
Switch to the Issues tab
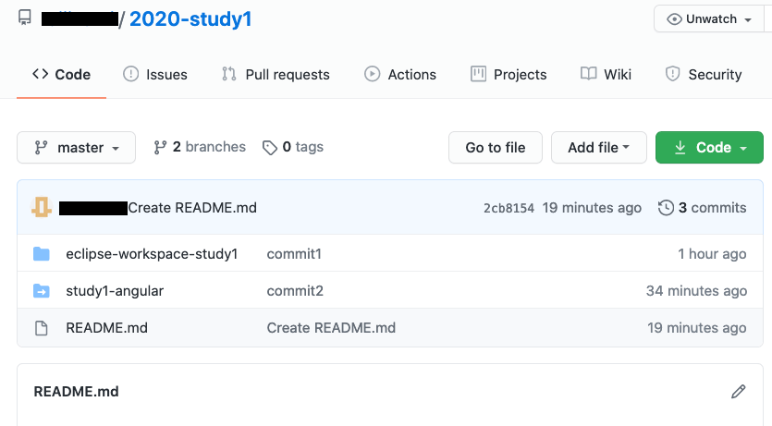tap(155, 74)
